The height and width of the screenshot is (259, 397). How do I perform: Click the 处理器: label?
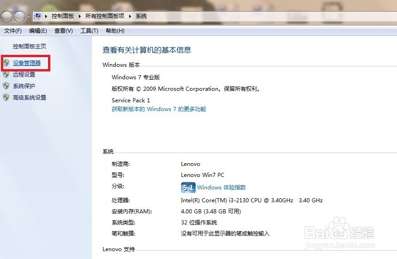[x=121, y=200]
